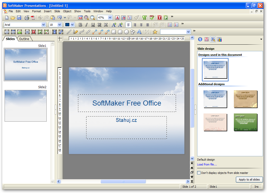Open the Tools menu
The height and width of the screenshot is (193, 267).
click(87, 11)
